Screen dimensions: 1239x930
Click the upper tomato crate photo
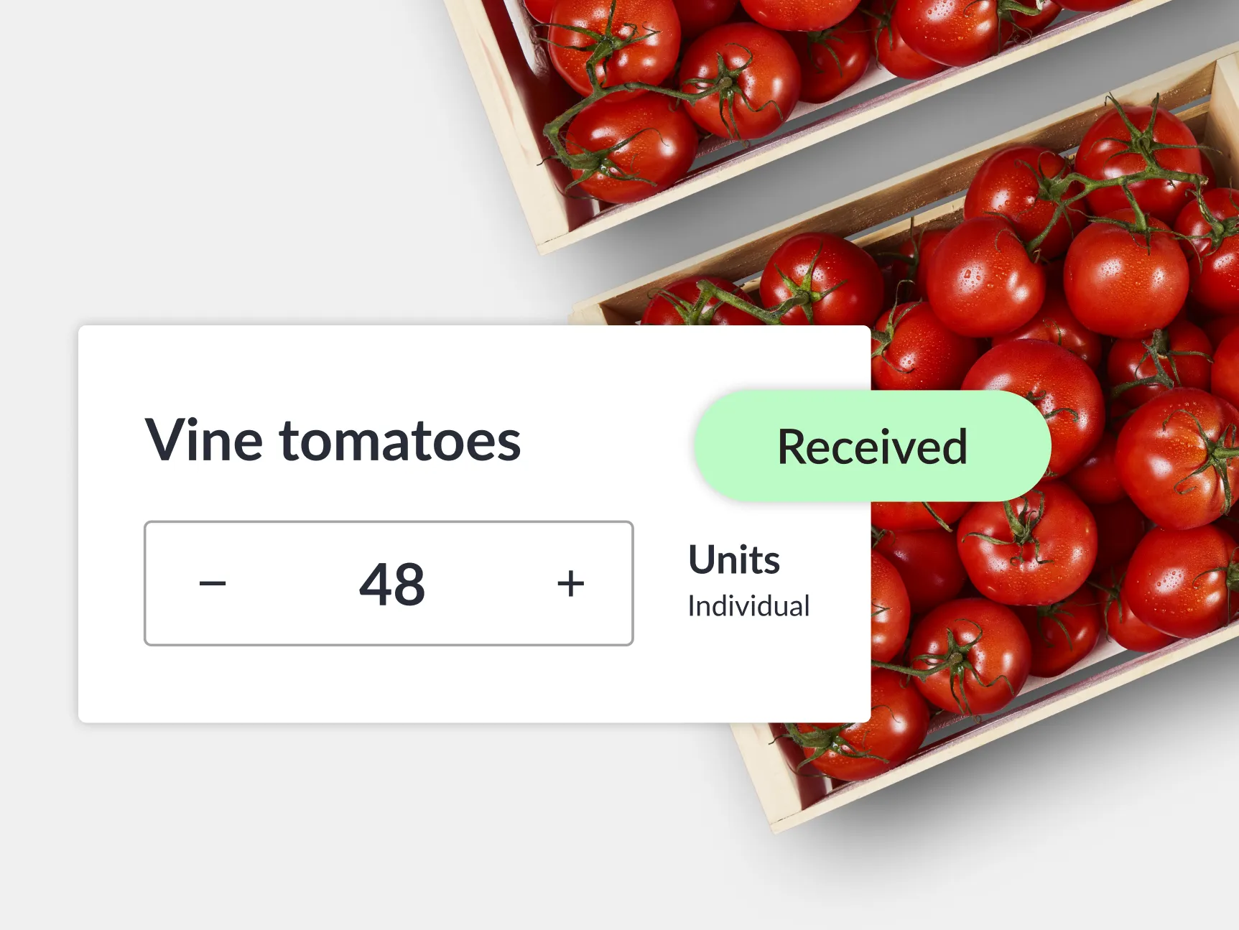click(718, 86)
